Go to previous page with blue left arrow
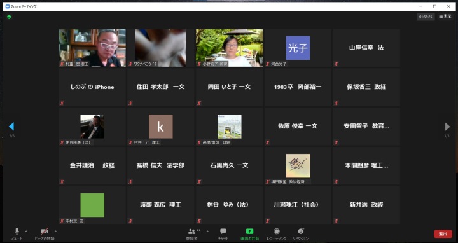The image size is (458, 243). coord(11,127)
